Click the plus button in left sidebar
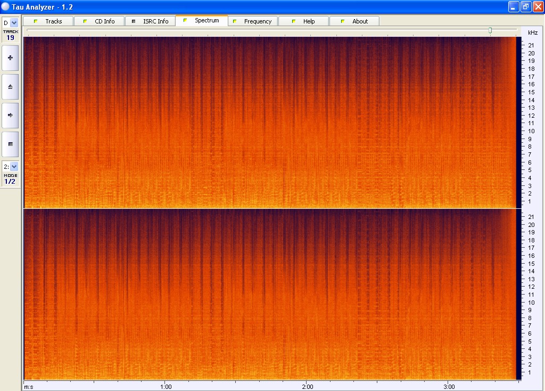The width and height of the screenshot is (545, 391). coord(10,58)
